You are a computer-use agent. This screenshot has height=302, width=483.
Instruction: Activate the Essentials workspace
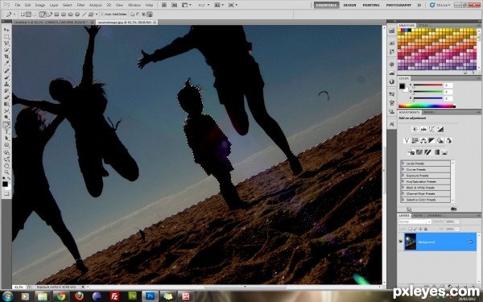point(326,5)
